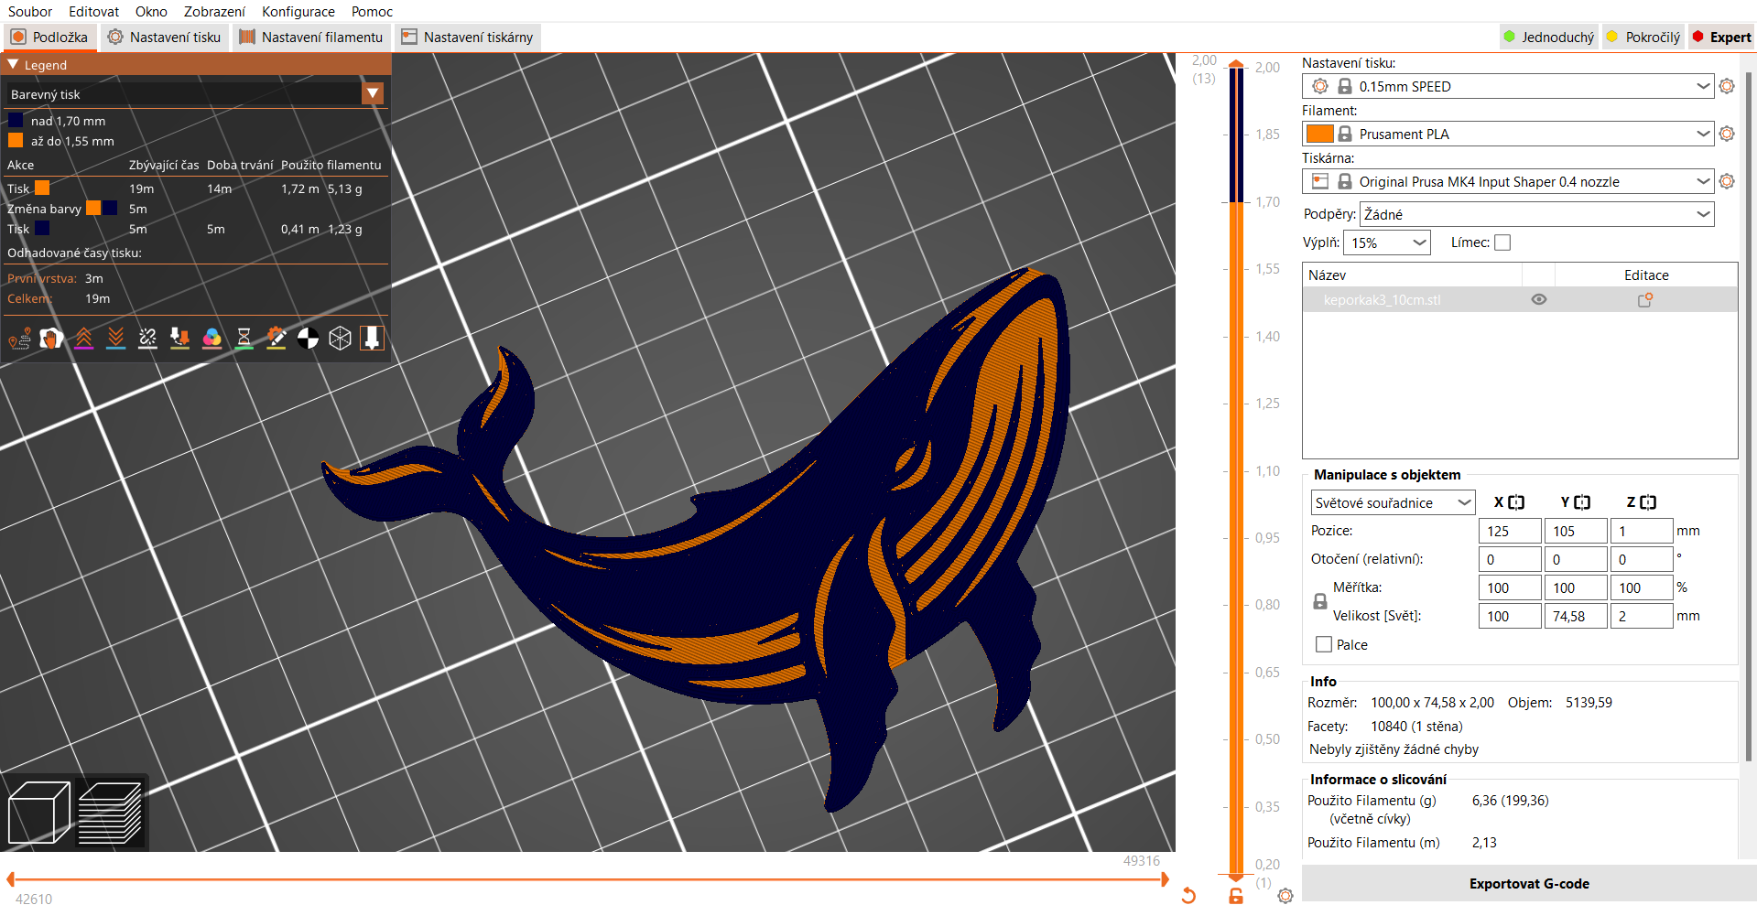
Task: Open filament settings gear next to Prusament PLA
Action: pos(1727,134)
